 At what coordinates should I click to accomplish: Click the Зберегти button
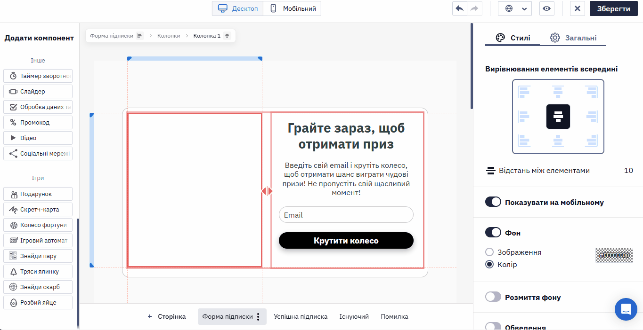click(x=613, y=8)
